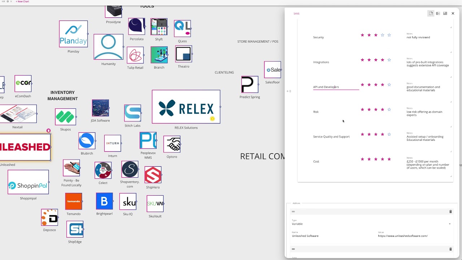Switch to the HR chart tab
The height and width of the screenshot is (260, 462).
coord(3,1)
